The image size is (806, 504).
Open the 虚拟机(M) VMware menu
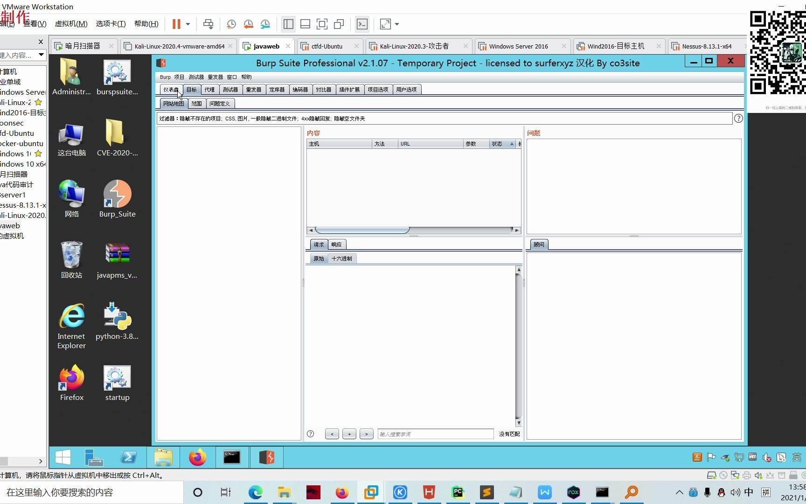point(71,24)
